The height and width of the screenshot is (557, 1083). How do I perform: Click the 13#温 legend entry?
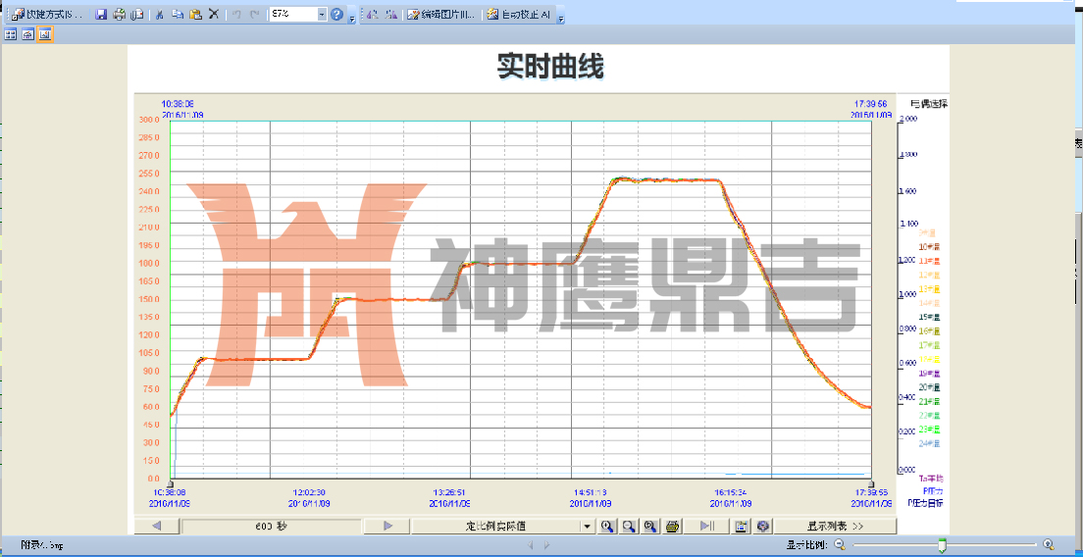929,288
